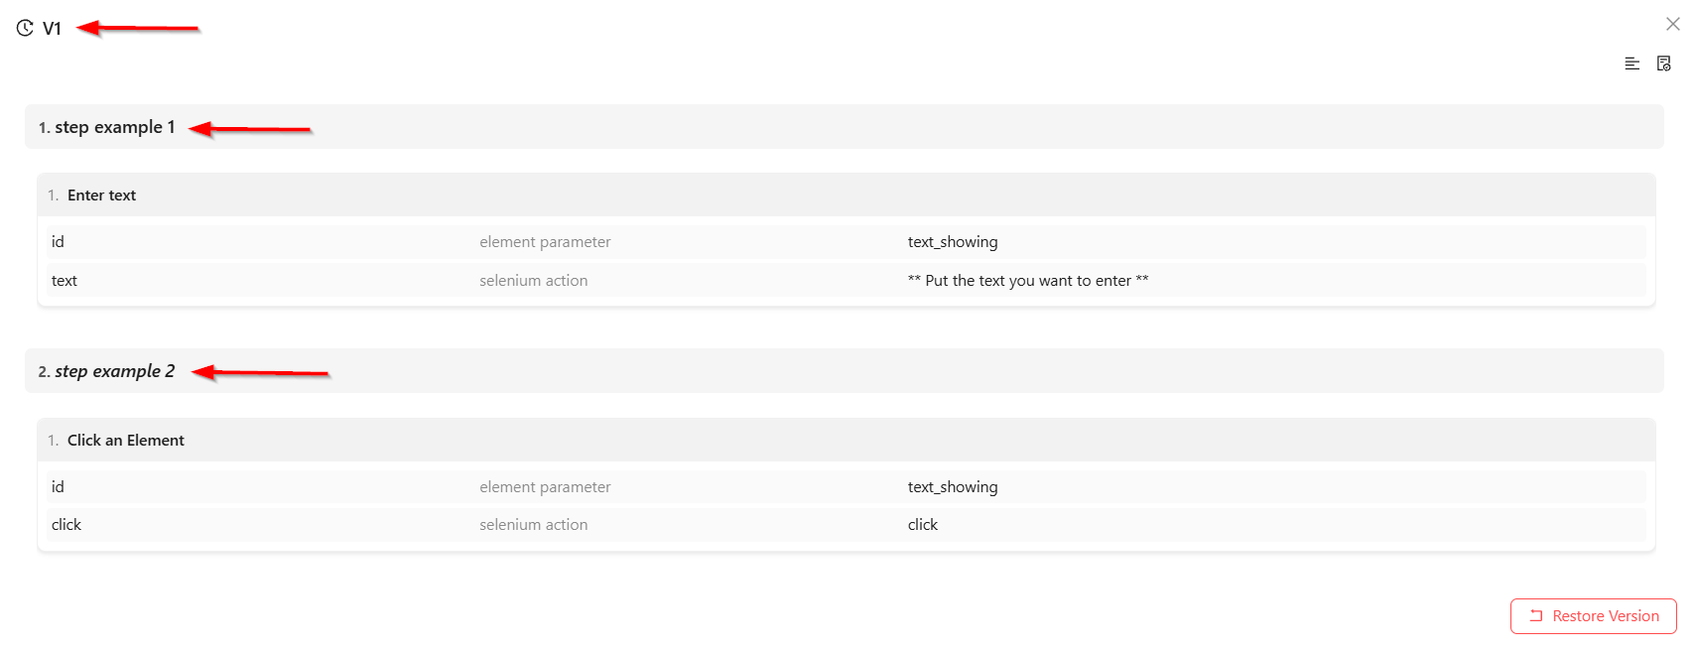Click the 'Put the text you want to enter' value
Image resolution: width=1696 pixels, height=652 pixels.
1028,281
